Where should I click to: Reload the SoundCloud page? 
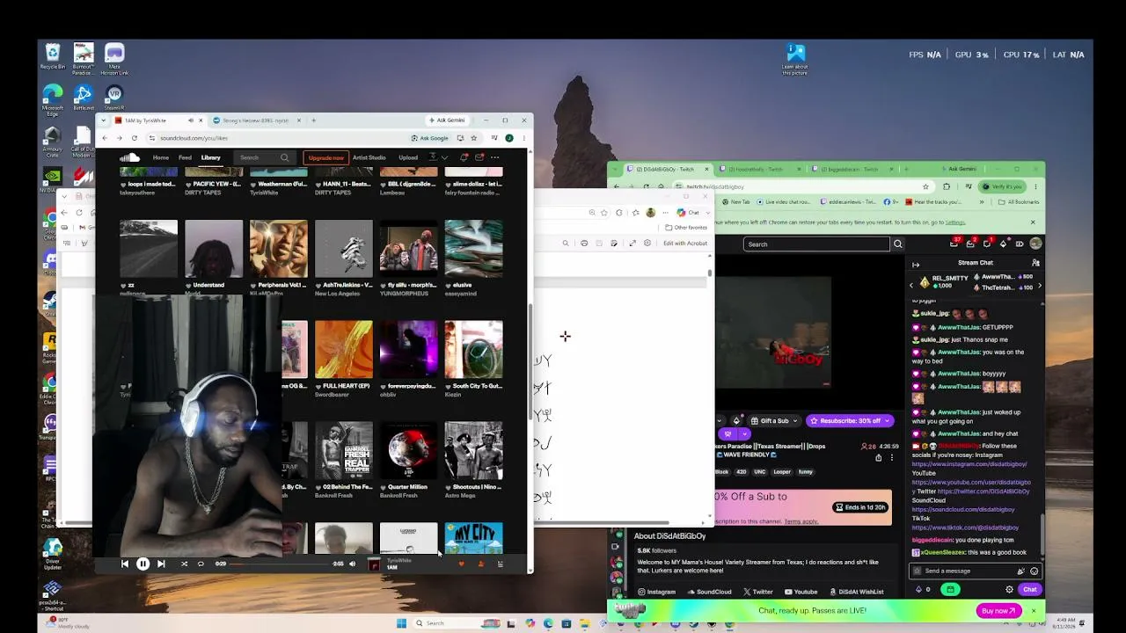[x=135, y=138]
